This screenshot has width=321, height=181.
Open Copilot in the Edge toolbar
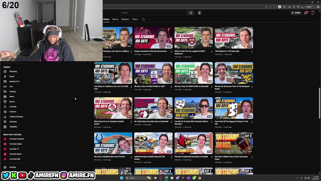(318, 7)
